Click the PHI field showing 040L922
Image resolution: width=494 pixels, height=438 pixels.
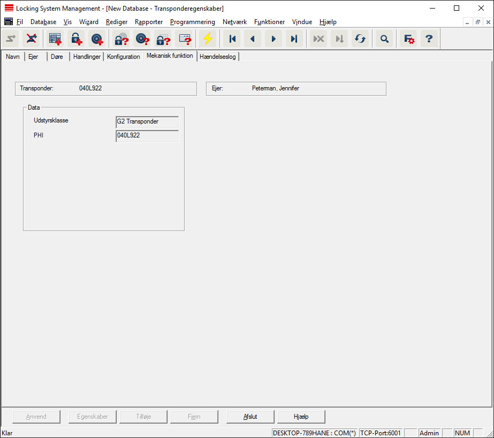tap(147, 136)
